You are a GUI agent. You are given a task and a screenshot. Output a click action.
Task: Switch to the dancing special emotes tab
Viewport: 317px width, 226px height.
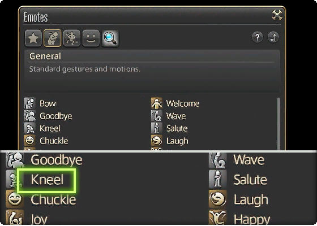click(x=71, y=38)
